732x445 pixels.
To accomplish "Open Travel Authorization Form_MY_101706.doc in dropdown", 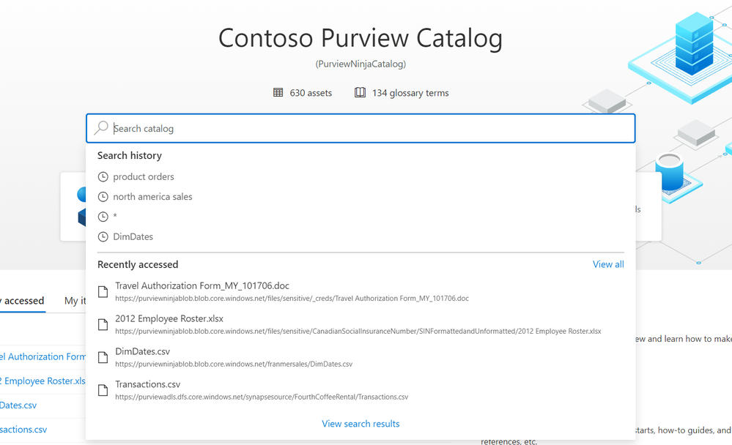I will 202,285.
